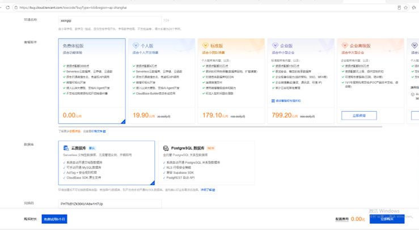Click the PostgreSQL database icon
This screenshot has height=230, width=419.
pyautogui.click(x=166, y=148)
